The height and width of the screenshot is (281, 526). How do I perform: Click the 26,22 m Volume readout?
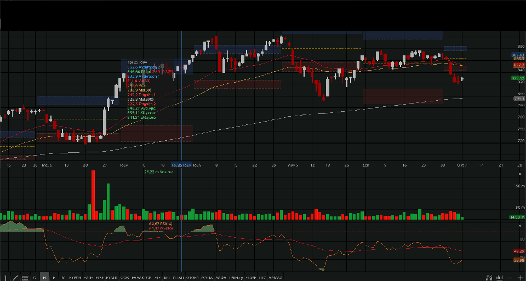[159, 171]
